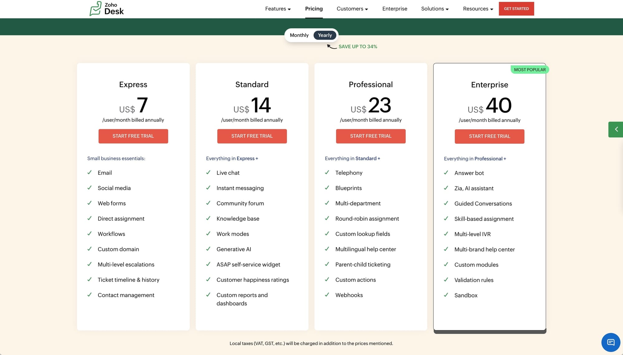623x355 pixels.
Task: Go to the Pricing tab
Action: coord(314,9)
